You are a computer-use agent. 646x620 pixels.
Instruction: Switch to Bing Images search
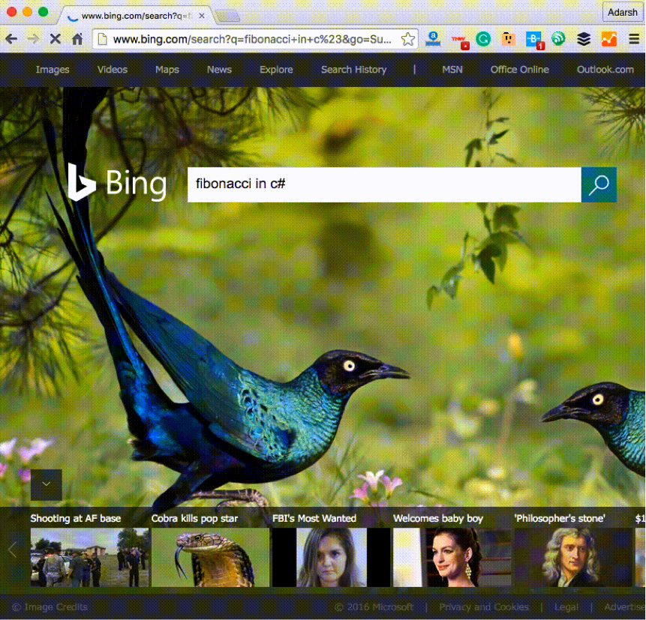click(52, 69)
